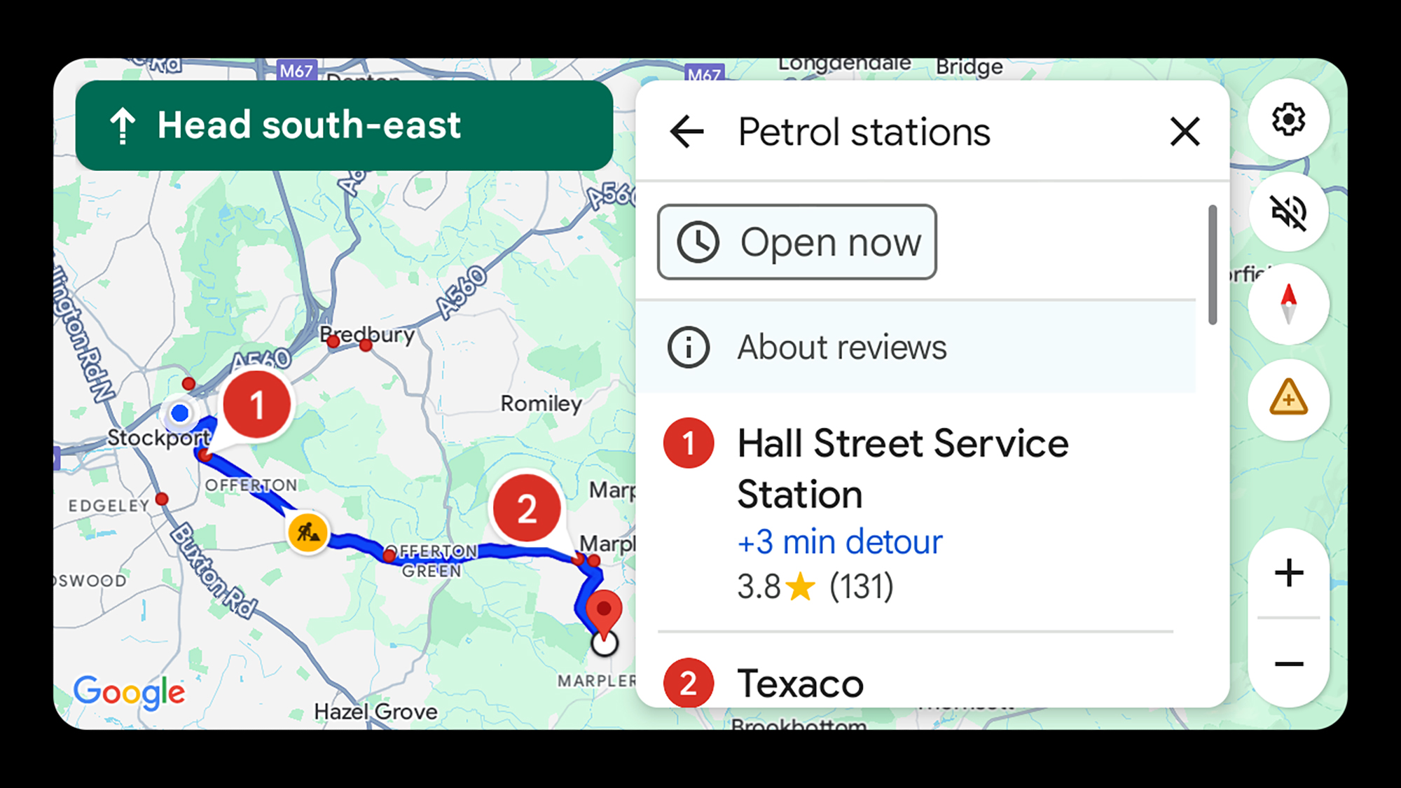Select the Texaco list result
The width and height of the screenshot is (1401, 788).
pos(800,684)
